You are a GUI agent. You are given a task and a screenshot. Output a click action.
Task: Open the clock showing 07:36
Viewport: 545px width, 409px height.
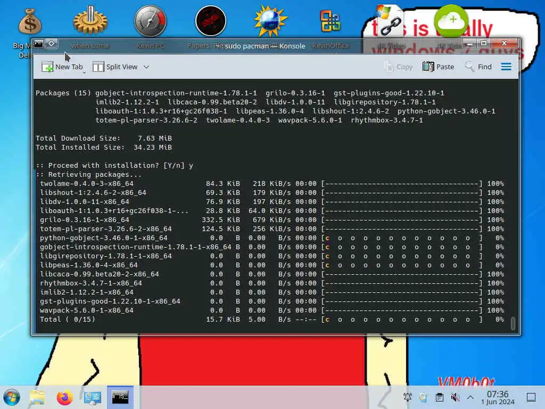click(498, 397)
